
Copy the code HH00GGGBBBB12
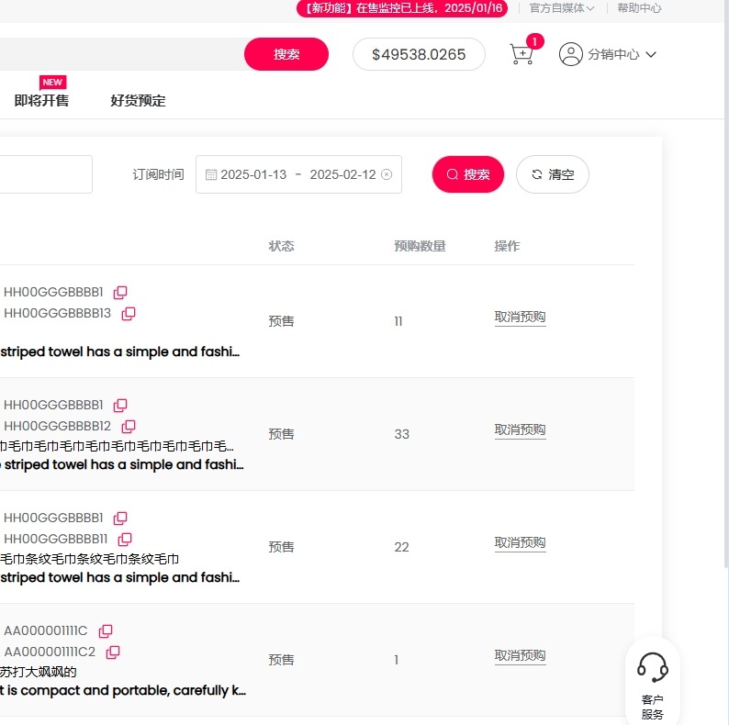[x=129, y=427]
